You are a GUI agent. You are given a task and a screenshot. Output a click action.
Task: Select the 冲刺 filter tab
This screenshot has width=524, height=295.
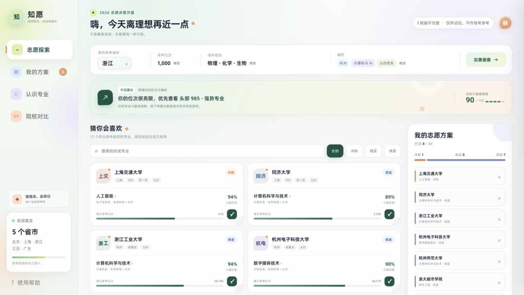click(354, 151)
